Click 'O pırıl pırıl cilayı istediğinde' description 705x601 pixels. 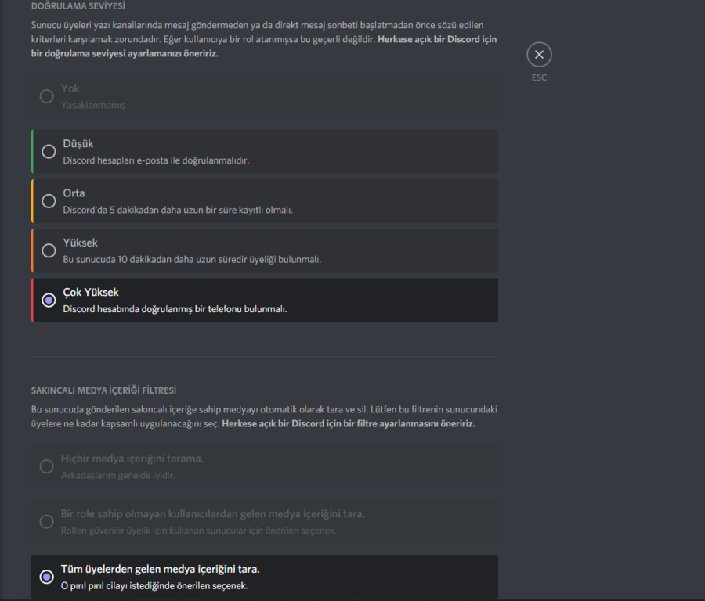pyautogui.click(x=154, y=585)
